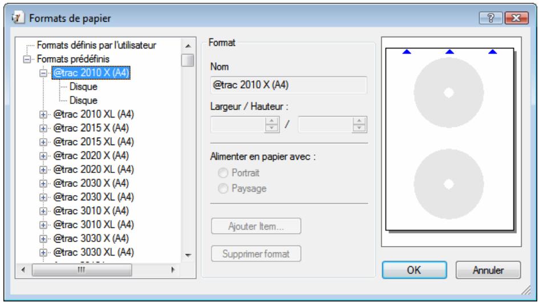Click the Supprimer format button

pos(256,254)
